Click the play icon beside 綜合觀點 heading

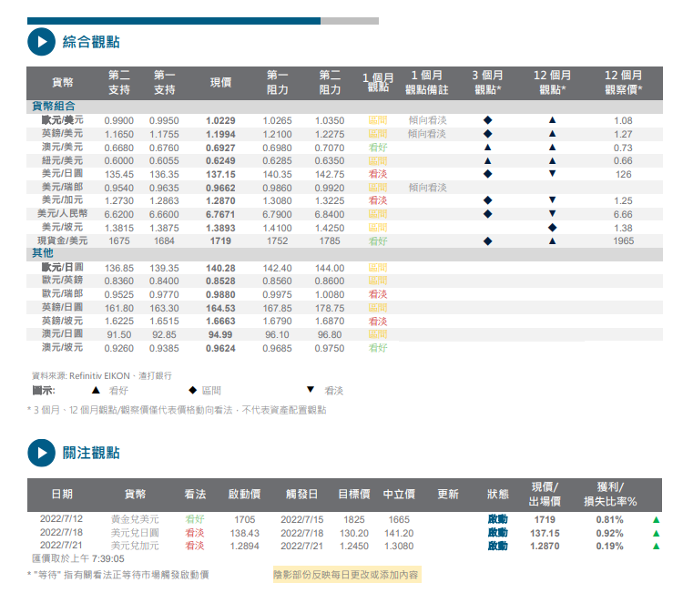point(40,42)
